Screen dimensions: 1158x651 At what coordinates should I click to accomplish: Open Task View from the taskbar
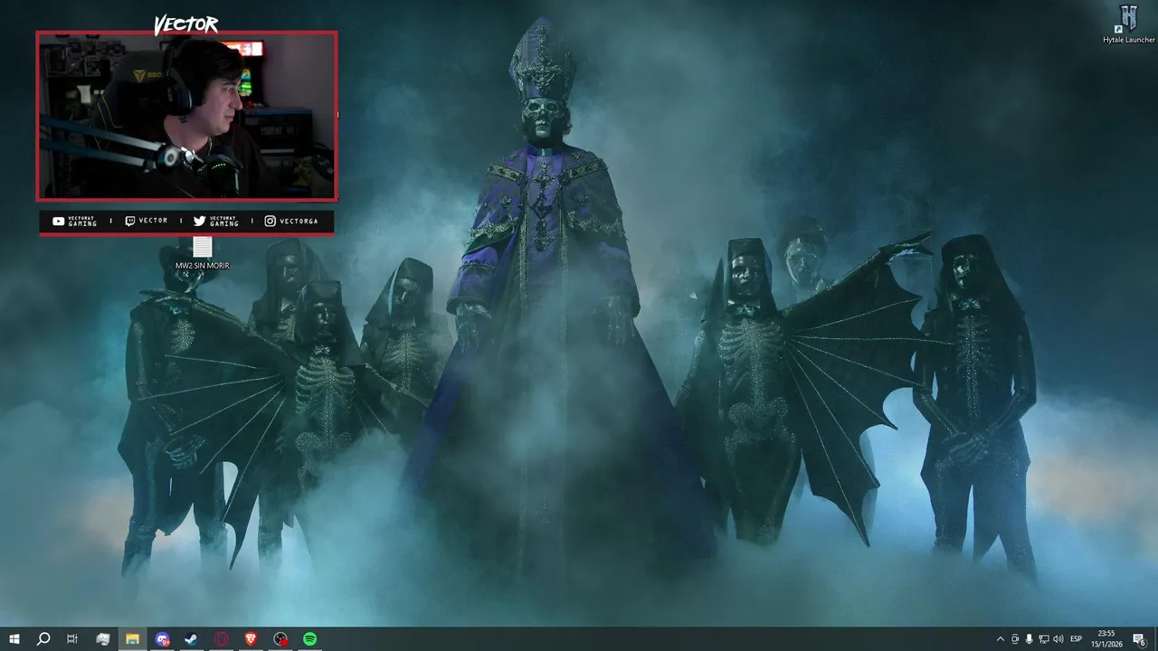pos(72,639)
